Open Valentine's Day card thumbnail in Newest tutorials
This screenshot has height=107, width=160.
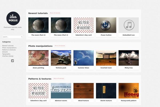click(x=83, y=25)
